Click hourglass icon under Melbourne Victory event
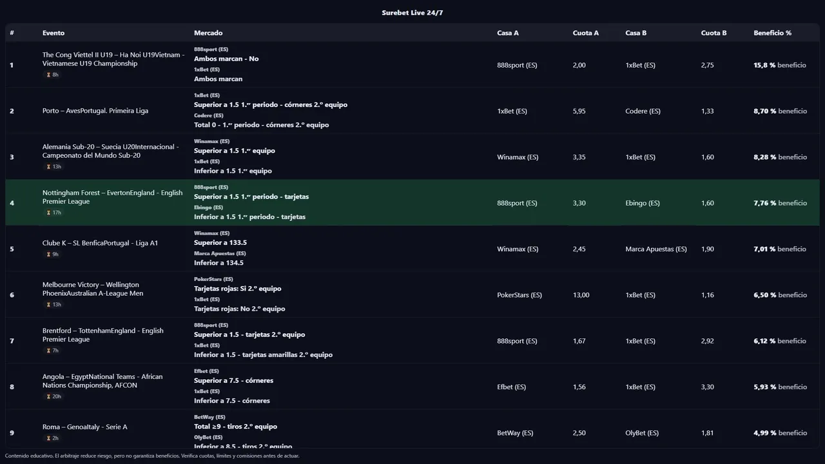Screen dimensions: 825x464 pos(48,305)
